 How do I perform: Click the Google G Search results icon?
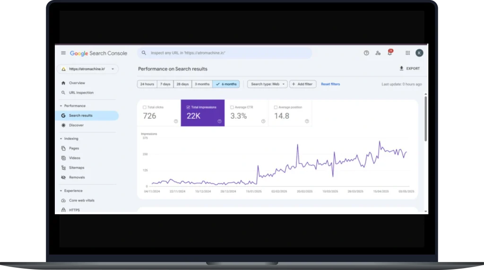pos(63,115)
